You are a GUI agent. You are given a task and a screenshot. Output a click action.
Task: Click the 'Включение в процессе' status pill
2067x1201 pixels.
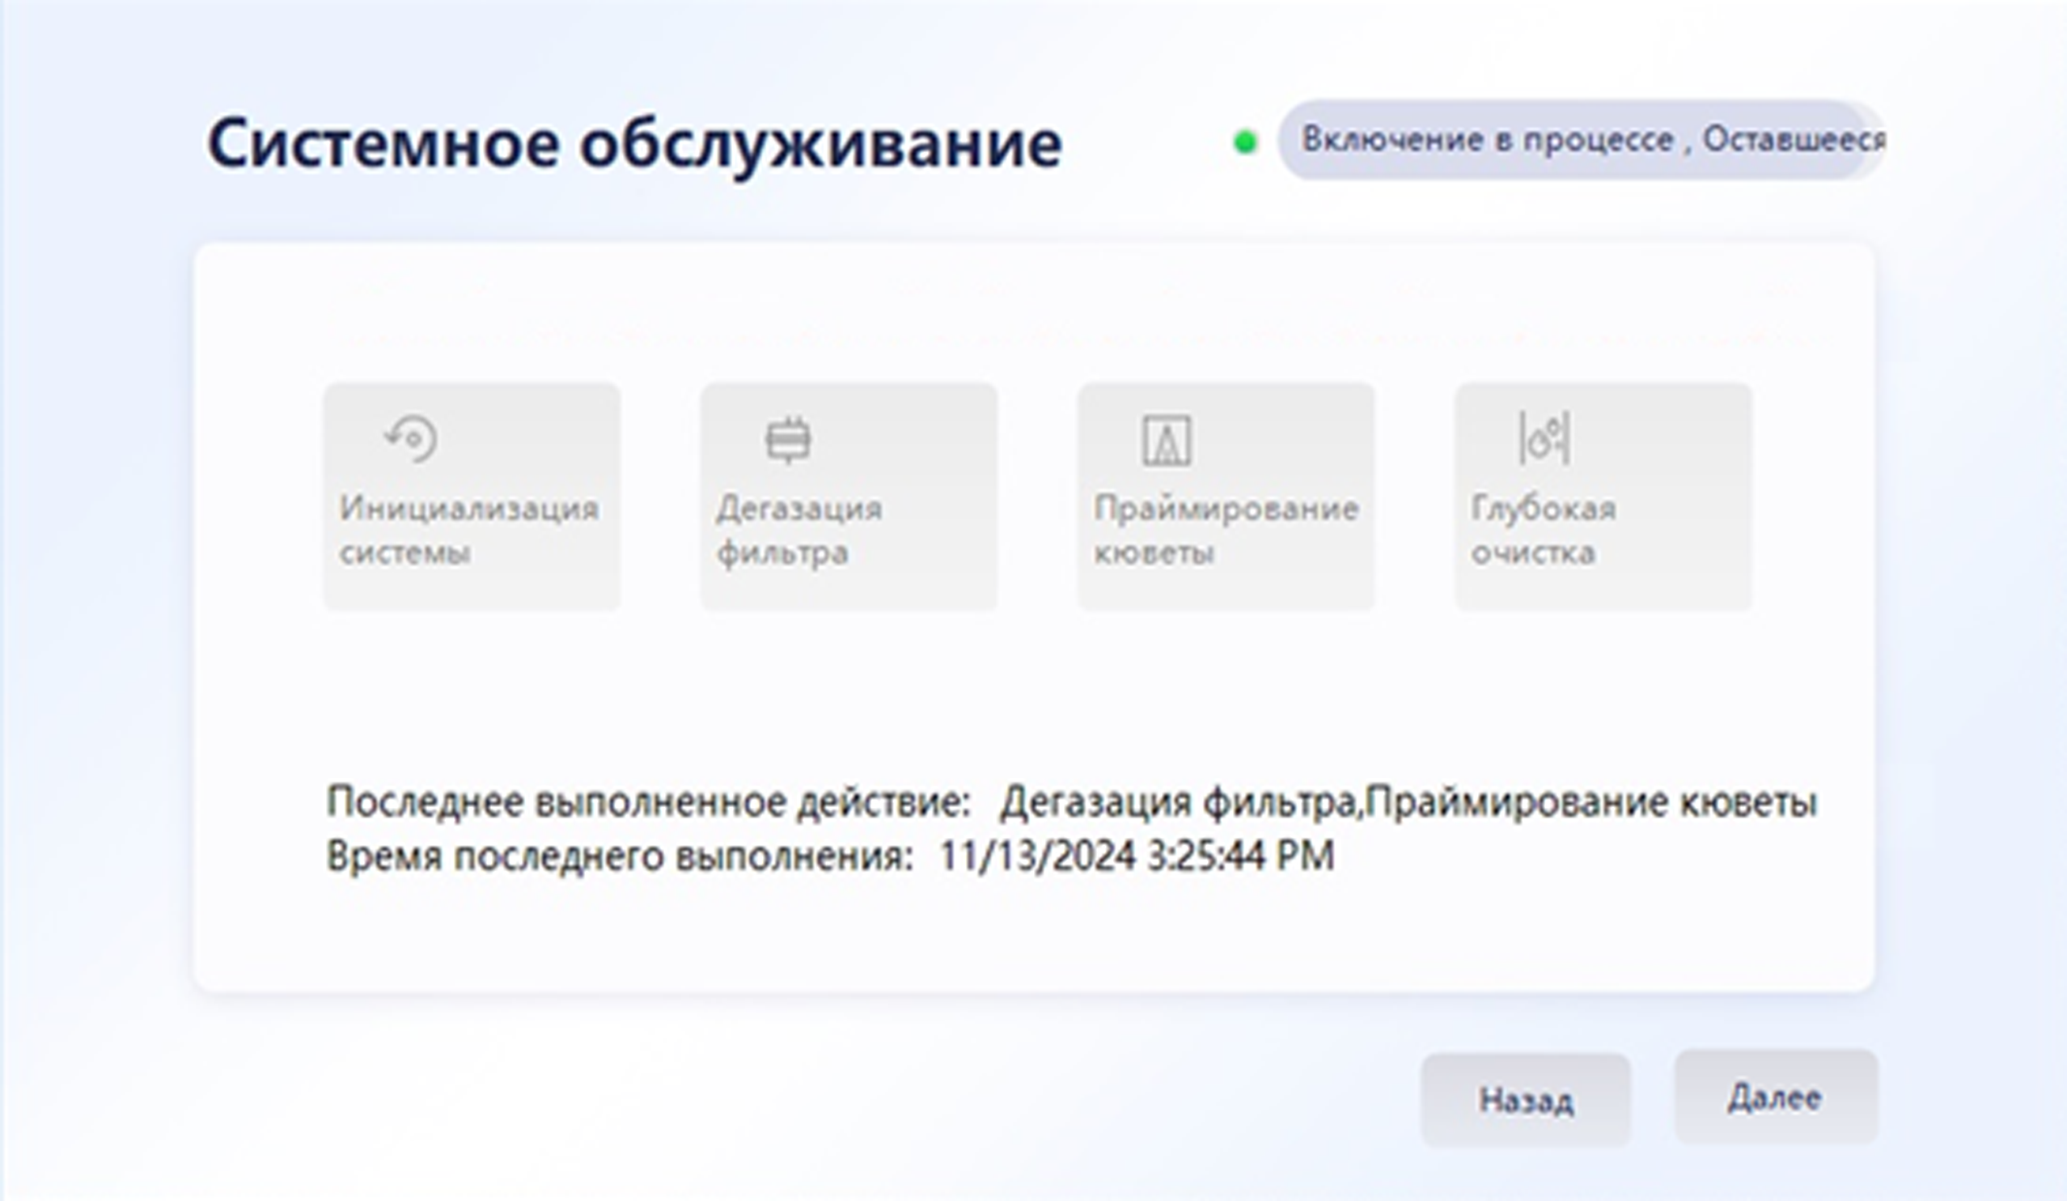click(x=1486, y=140)
